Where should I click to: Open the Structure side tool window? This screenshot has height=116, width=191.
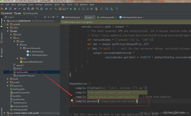[x=1, y=38]
